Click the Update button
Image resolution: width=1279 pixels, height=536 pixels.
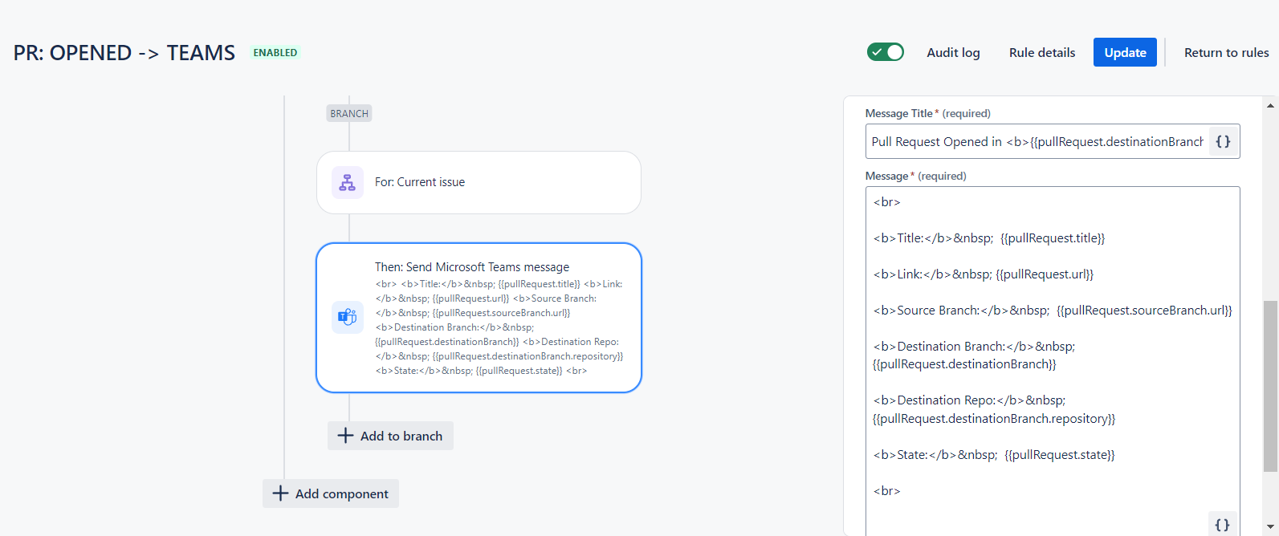point(1125,52)
